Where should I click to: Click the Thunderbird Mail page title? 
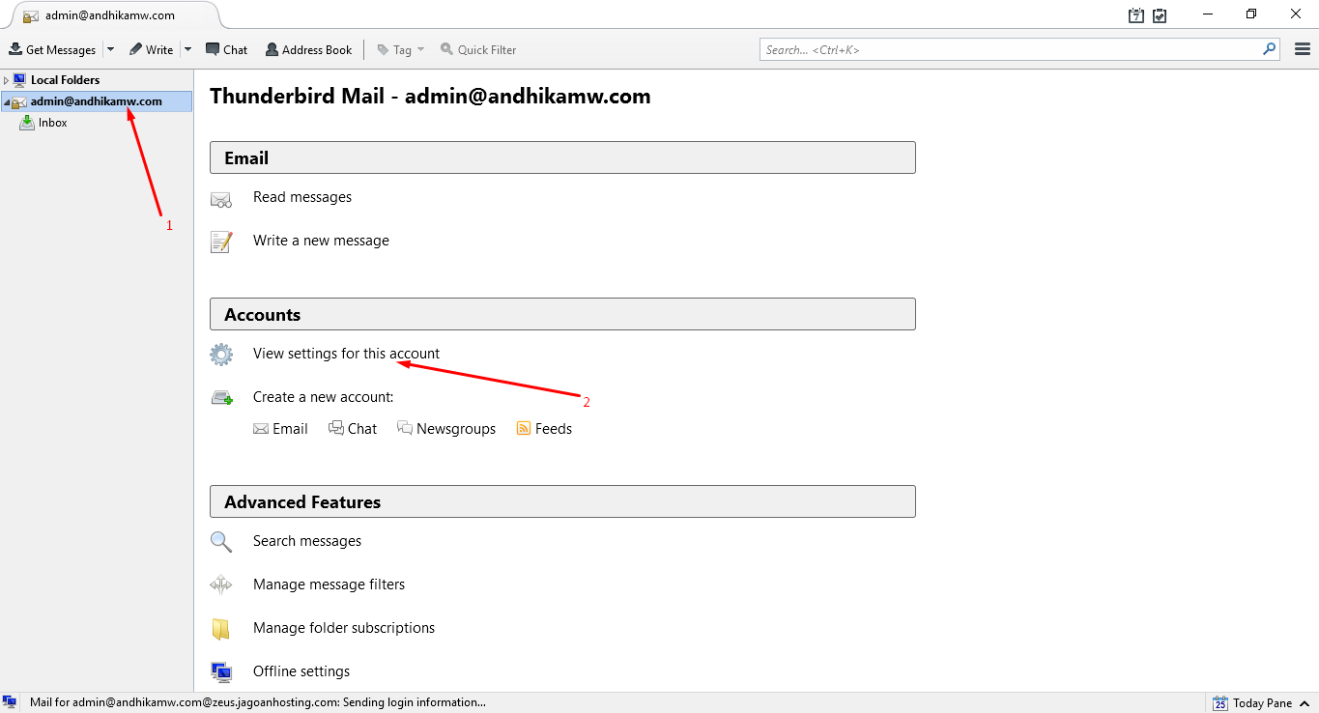[x=430, y=97]
